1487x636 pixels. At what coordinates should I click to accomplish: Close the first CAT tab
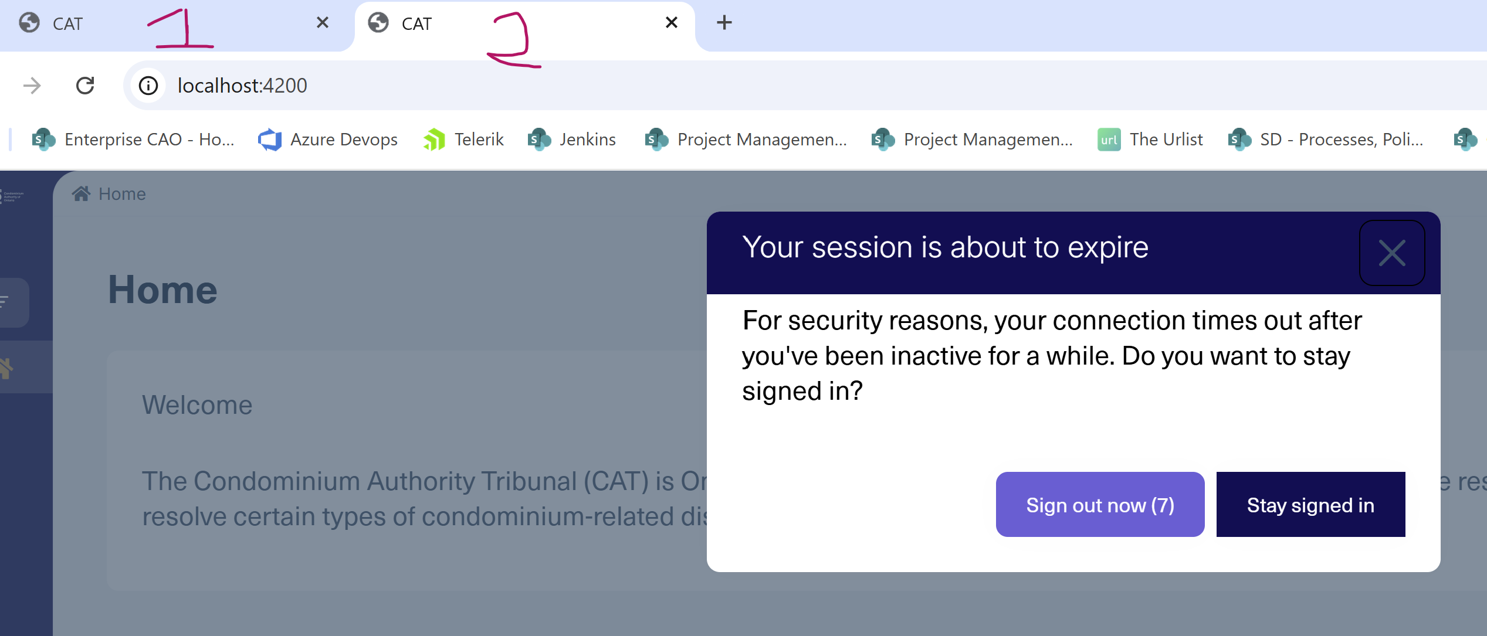click(323, 23)
